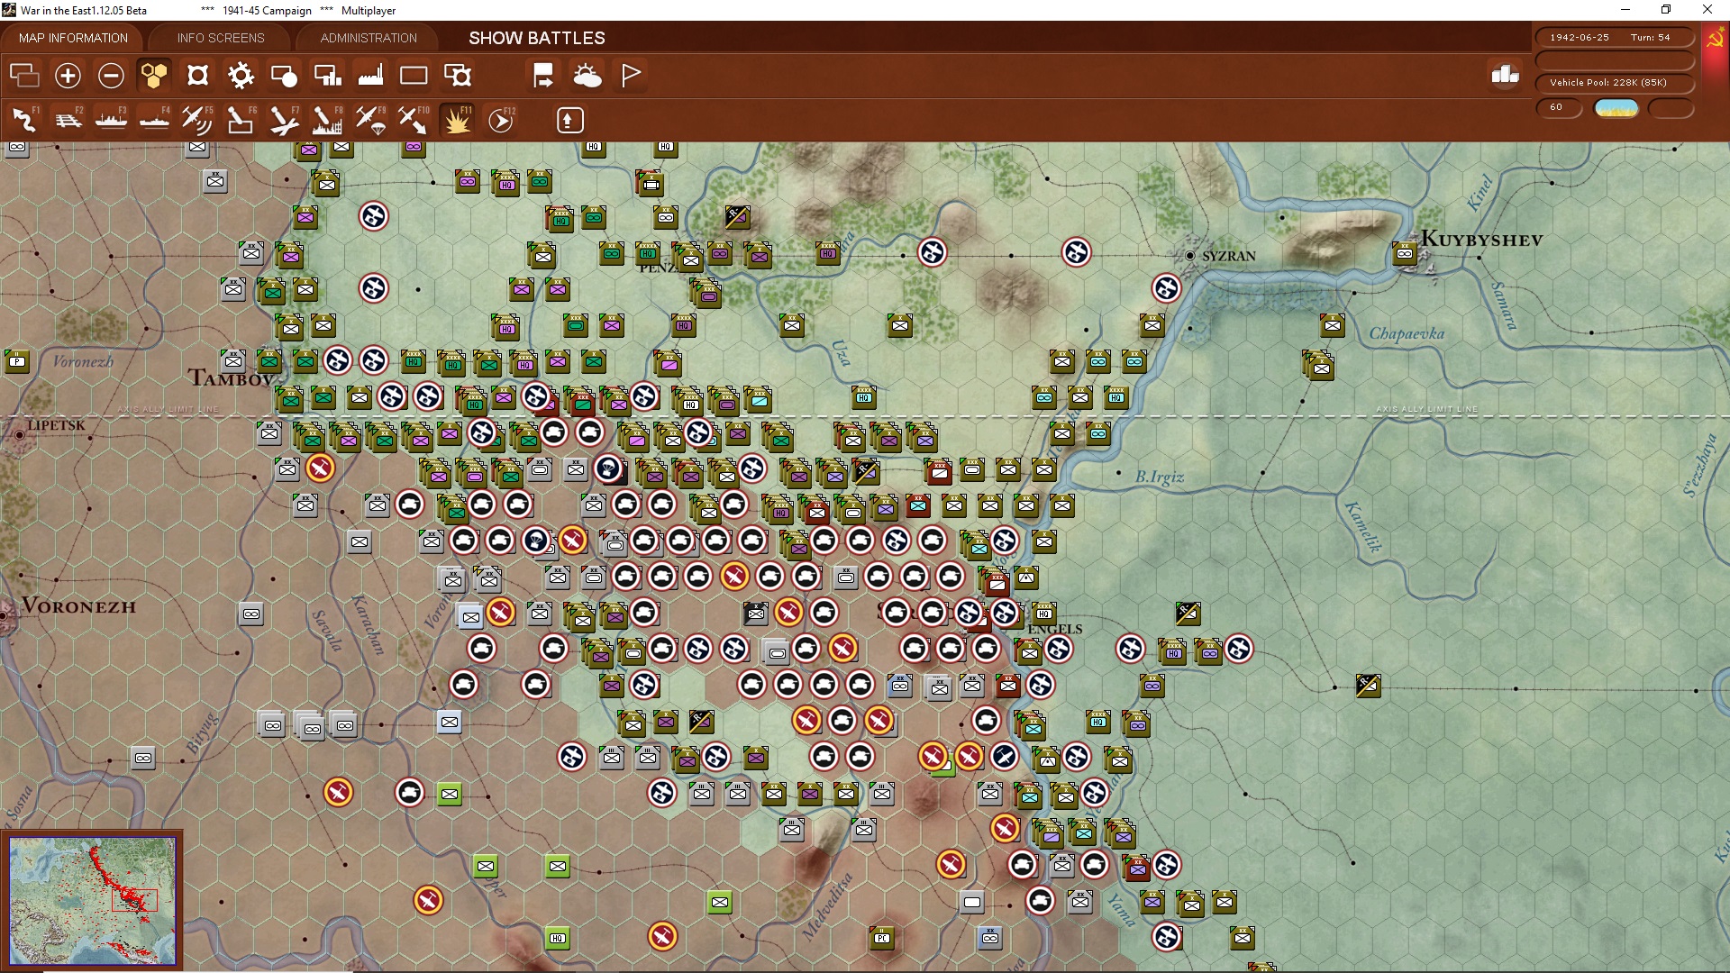The height and width of the screenshot is (973, 1730).
Task: Click the minimap in the corner
Action: (x=93, y=899)
